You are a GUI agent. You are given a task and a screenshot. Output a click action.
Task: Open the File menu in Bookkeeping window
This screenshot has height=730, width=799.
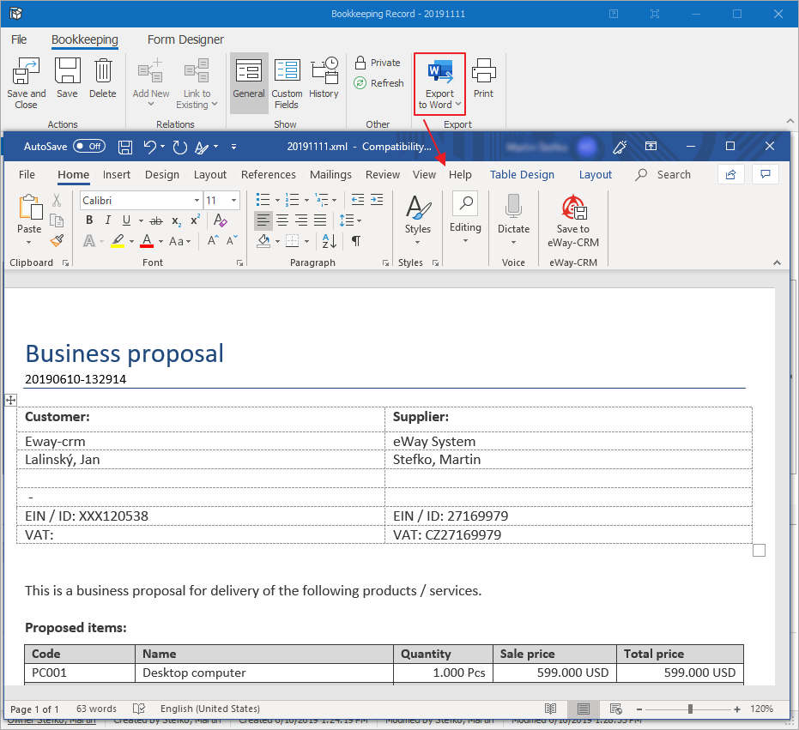[x=19, y=39]
